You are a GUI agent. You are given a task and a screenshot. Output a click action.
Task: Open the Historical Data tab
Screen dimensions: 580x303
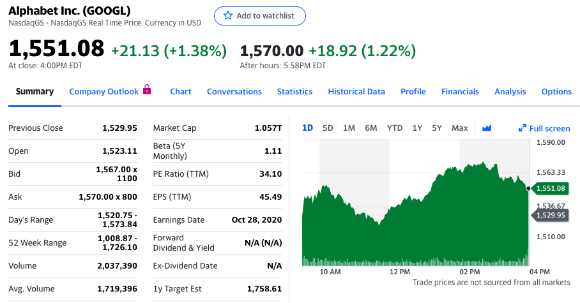click(356, 92)
